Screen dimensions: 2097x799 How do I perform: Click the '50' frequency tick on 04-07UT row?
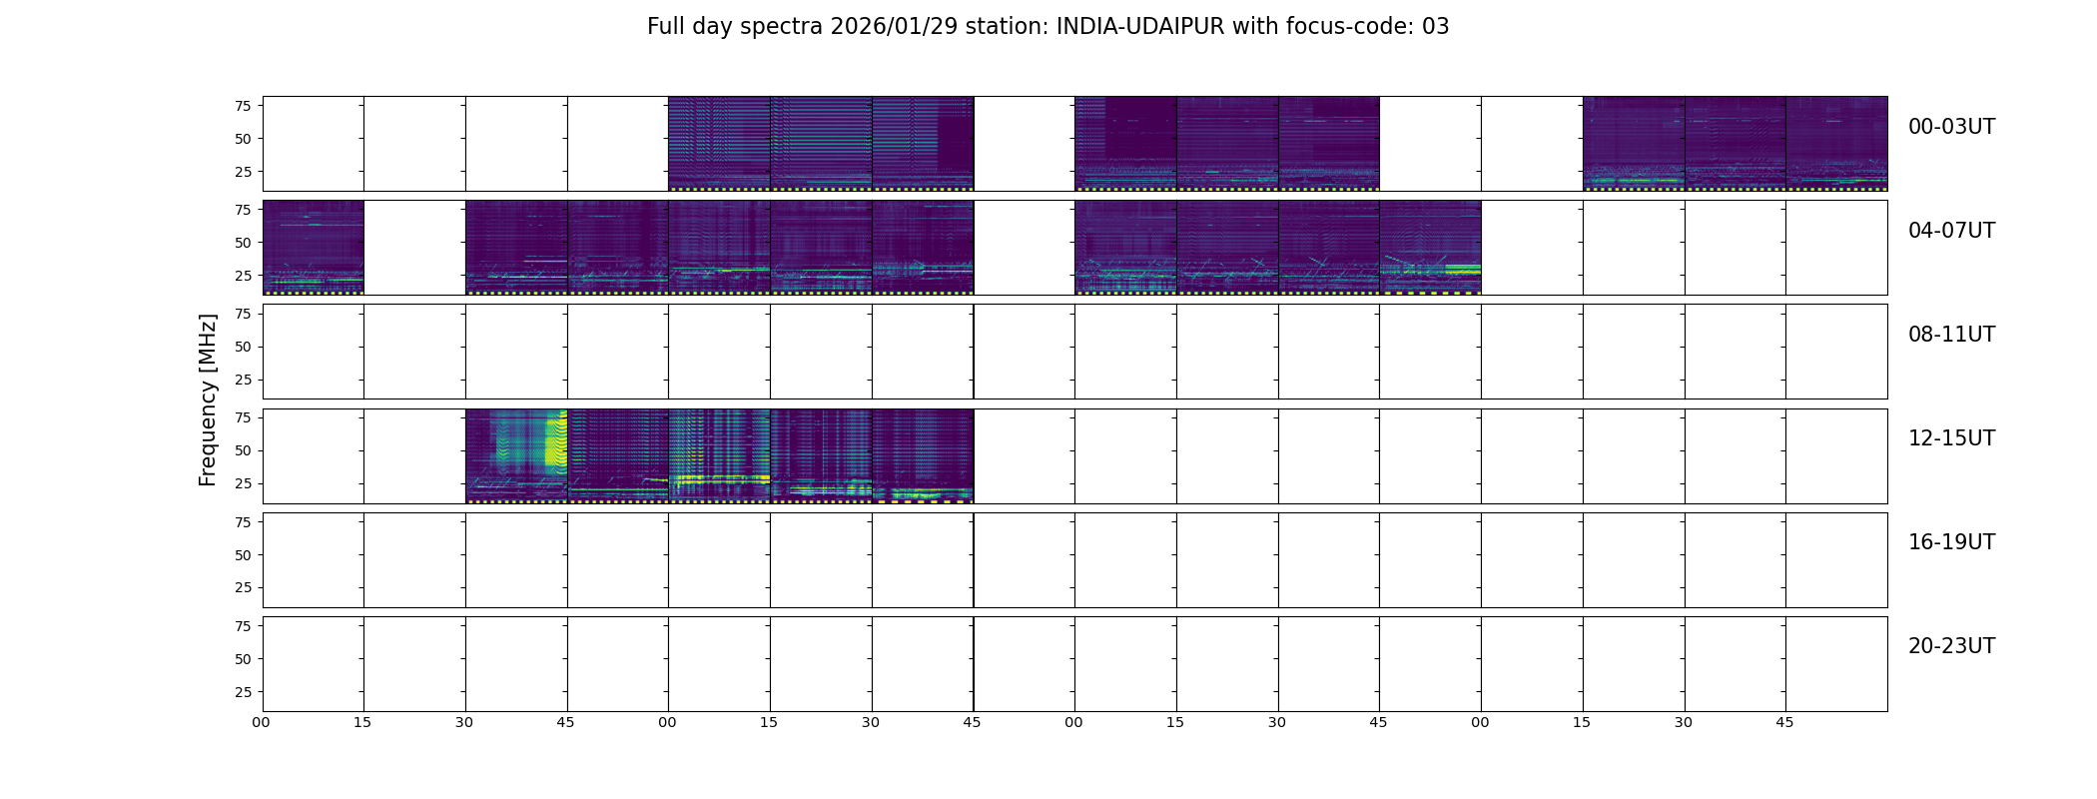(243, 243)
